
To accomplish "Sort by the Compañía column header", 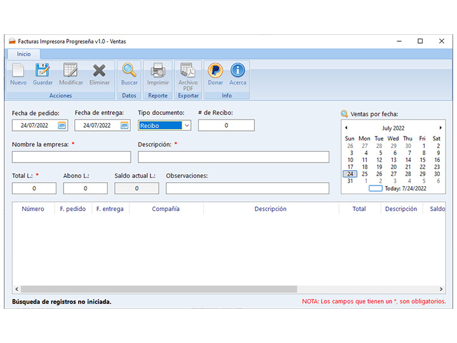I will click(166, 209).
